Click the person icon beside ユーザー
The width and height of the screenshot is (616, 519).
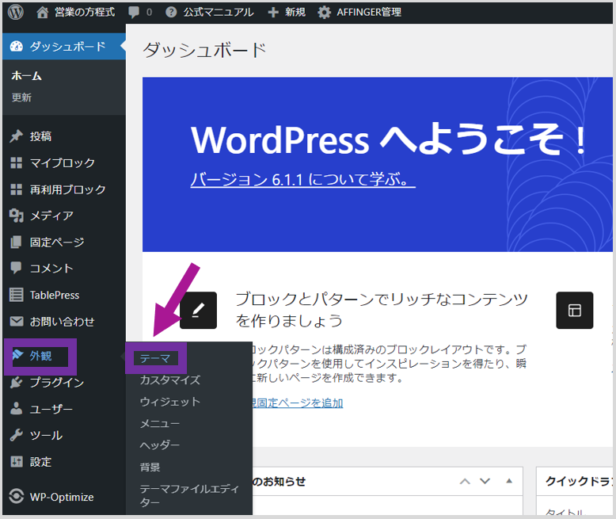16,409
